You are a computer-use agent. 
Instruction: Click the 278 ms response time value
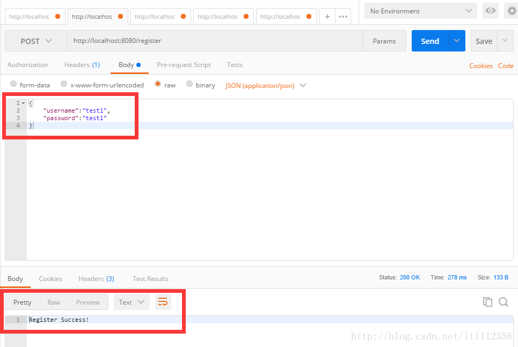tap(457, 277)
